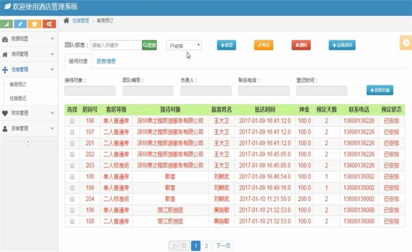Tick checkbox for room 108 row
The height and width of the screenshot is (252, 412).
(72, 221)
